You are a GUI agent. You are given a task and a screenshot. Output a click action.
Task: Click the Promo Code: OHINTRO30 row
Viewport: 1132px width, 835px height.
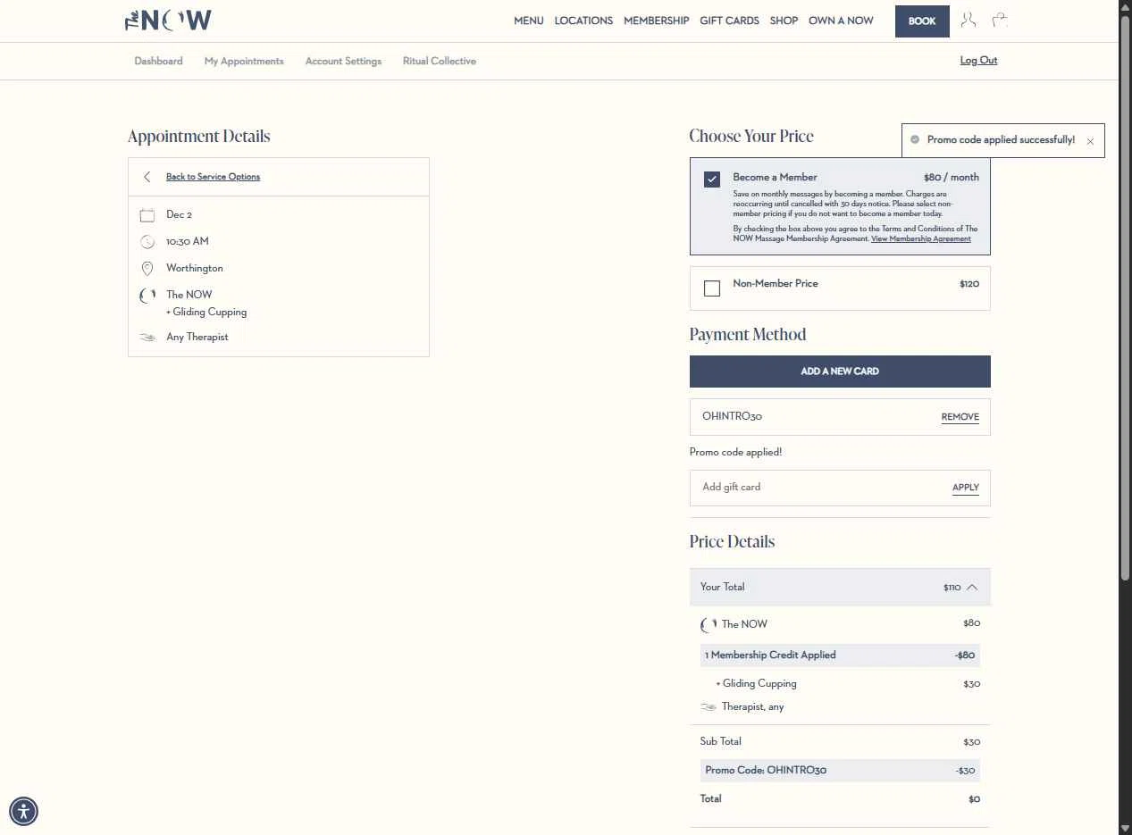pos(840,771)
